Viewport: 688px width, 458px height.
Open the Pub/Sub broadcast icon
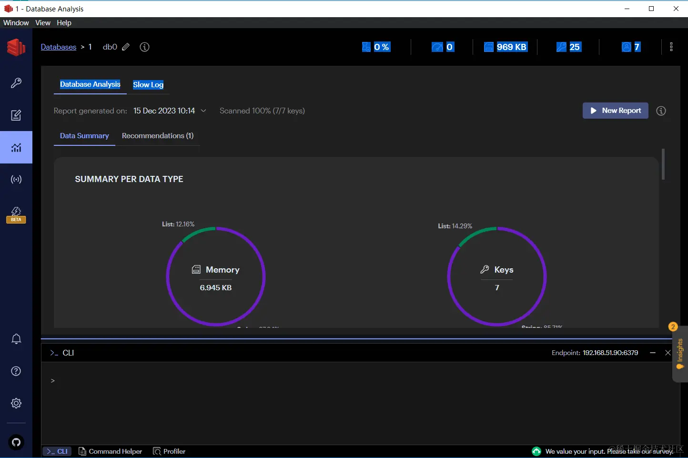click(16, 180)
